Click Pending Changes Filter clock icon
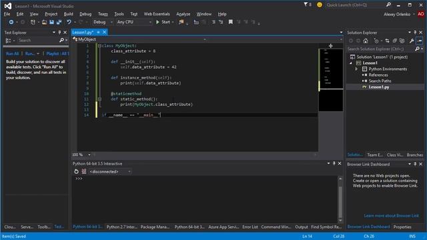 click(376, 41)
